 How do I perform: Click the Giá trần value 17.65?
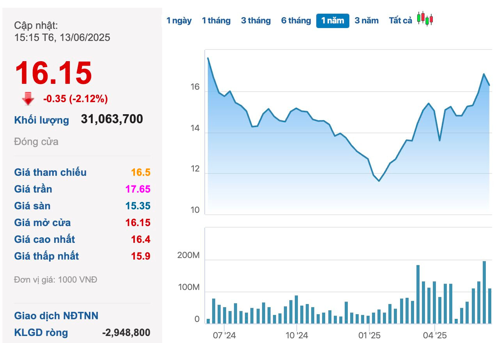point(138,189)
